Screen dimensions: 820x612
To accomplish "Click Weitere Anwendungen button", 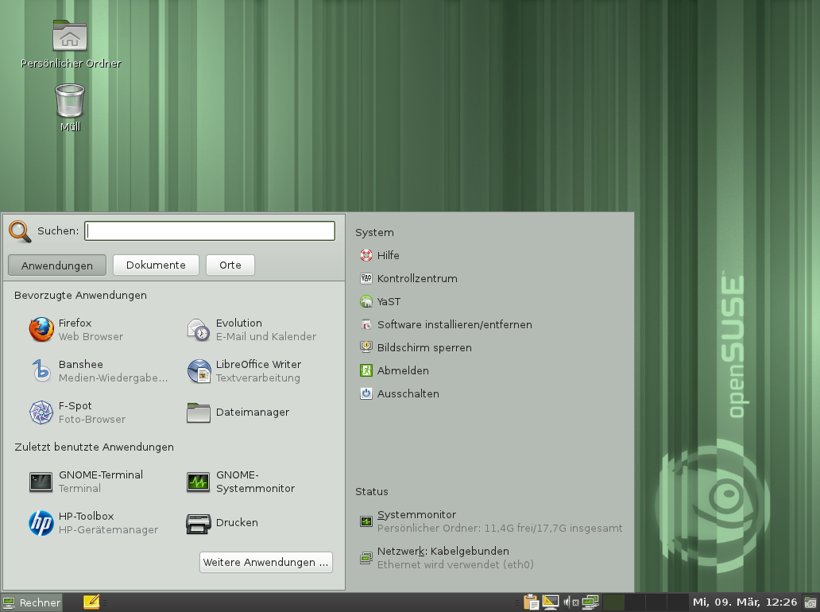I will click(265, 562).
